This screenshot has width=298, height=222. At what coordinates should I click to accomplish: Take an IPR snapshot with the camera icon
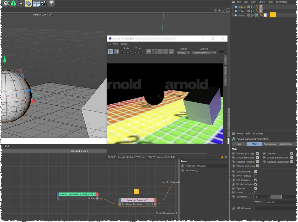221,52
